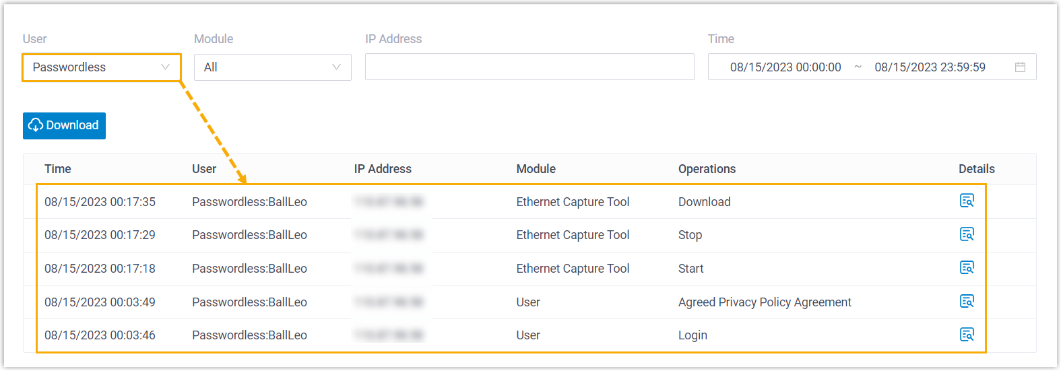Screen dimensions: 1061x371
Task: Click Passwordless:BallLeo in the 00:17:29 row
Action: 249,235
